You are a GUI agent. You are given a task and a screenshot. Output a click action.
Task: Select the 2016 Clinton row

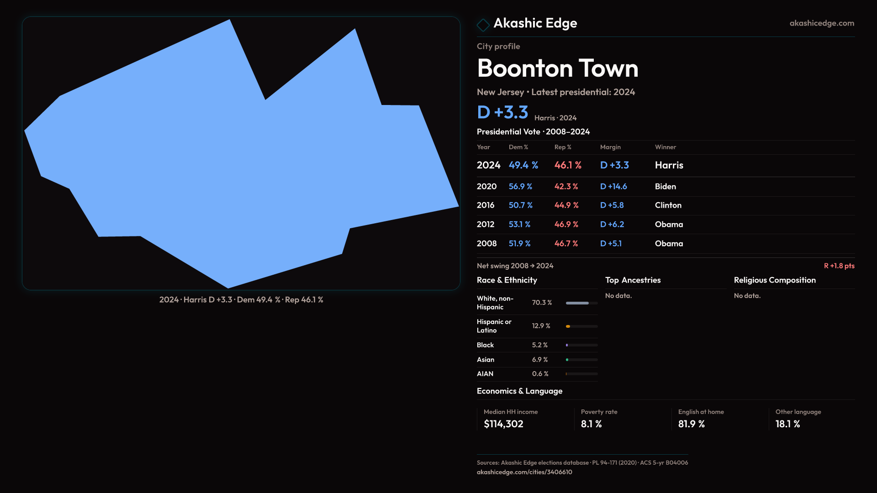click(x=665, y=205)
